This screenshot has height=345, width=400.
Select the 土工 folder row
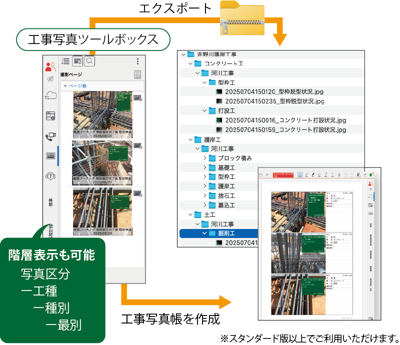pos(219,215)
